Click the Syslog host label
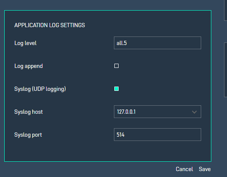227x177 pixels. (x=28, y=112)
